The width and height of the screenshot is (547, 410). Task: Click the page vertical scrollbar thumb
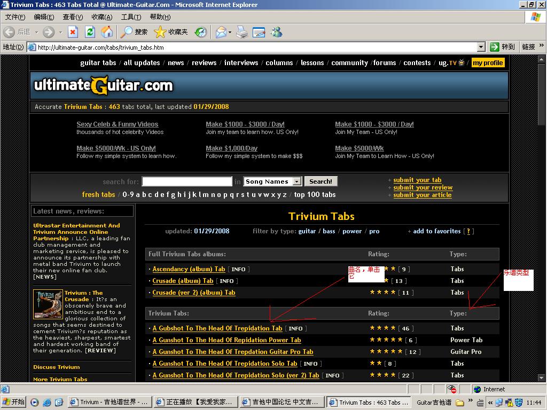click(x=541, y=94)
